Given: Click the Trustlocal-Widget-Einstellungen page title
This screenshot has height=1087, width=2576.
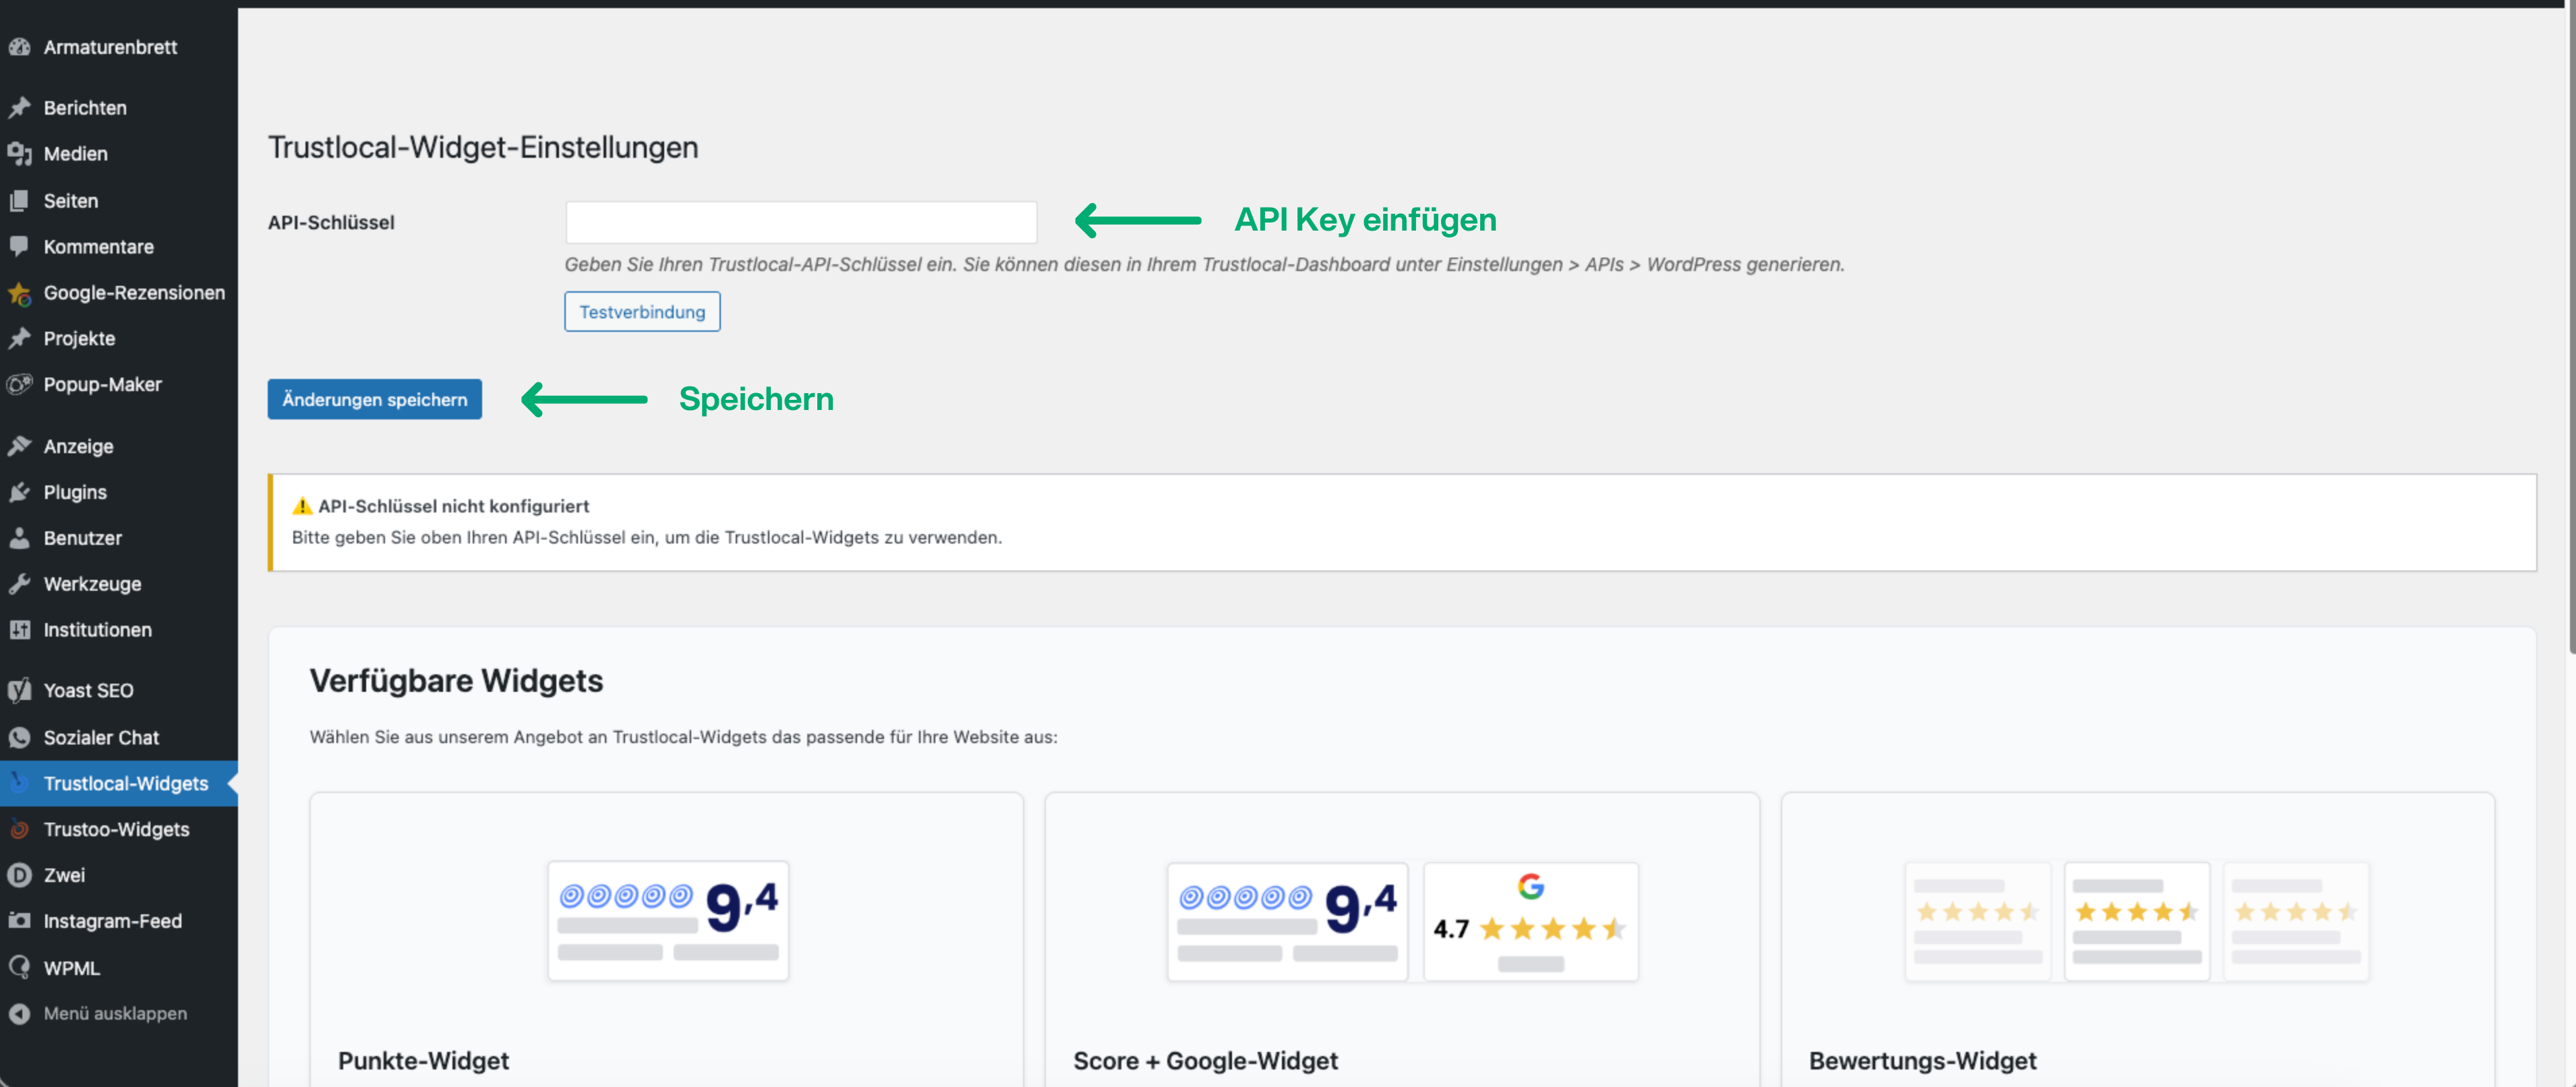Looking at the screenshot, I should click(x=483, y=147).
